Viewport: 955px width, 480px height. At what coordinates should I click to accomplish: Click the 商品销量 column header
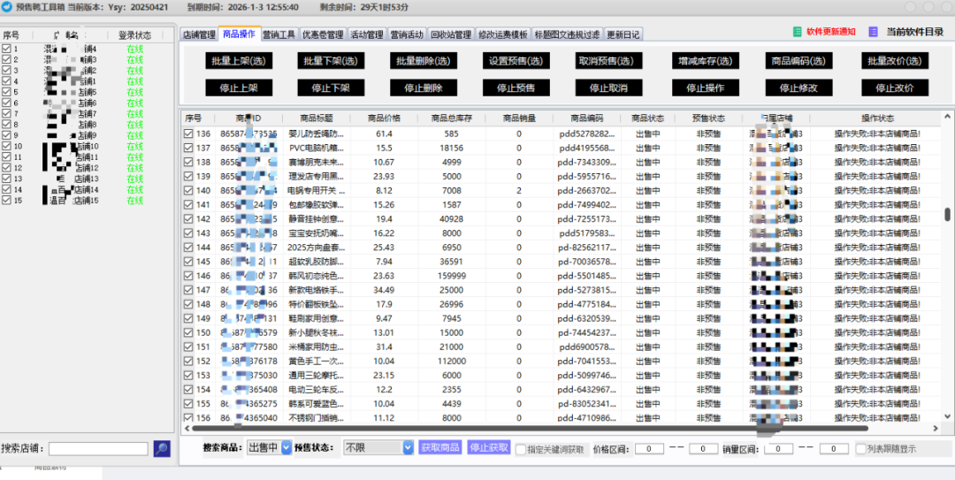(x=519, y=118)
